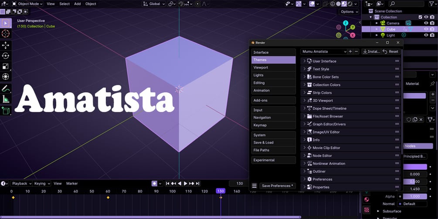Expand the 3D Viewport theme section
The width and height of the screenshot is (438, 219).
tap(350, 101)
